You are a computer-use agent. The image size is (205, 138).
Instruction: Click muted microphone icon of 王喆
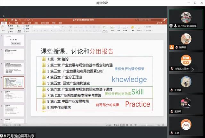172,133
